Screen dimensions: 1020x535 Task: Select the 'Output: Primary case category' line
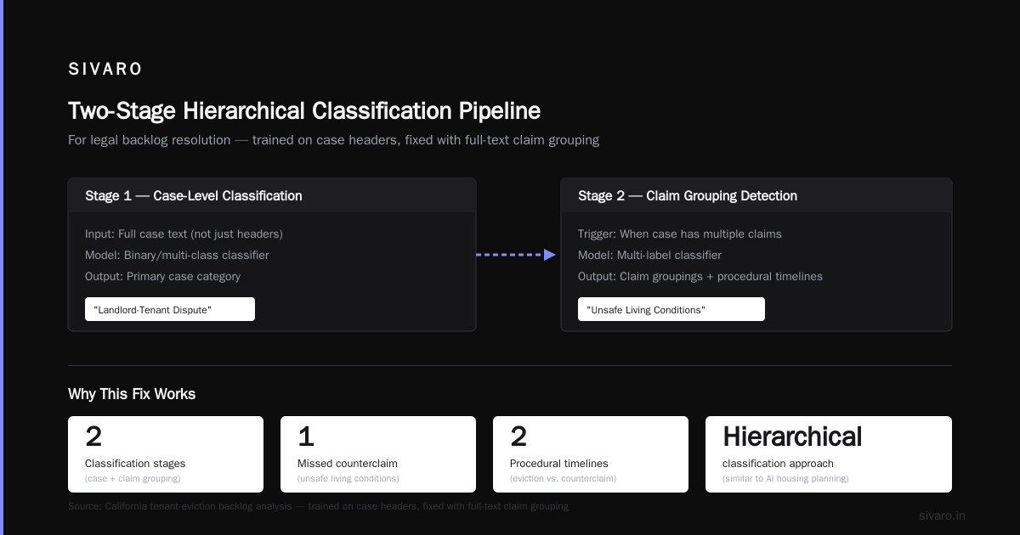point(162,276)
